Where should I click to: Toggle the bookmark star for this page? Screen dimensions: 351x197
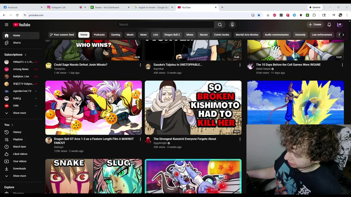[259, 15]
